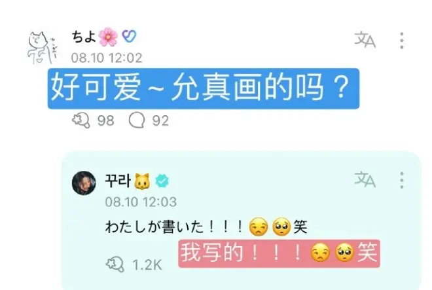Tap the 꾸라 username
Viewport: 432px width, 290px height.
point(118,181)
